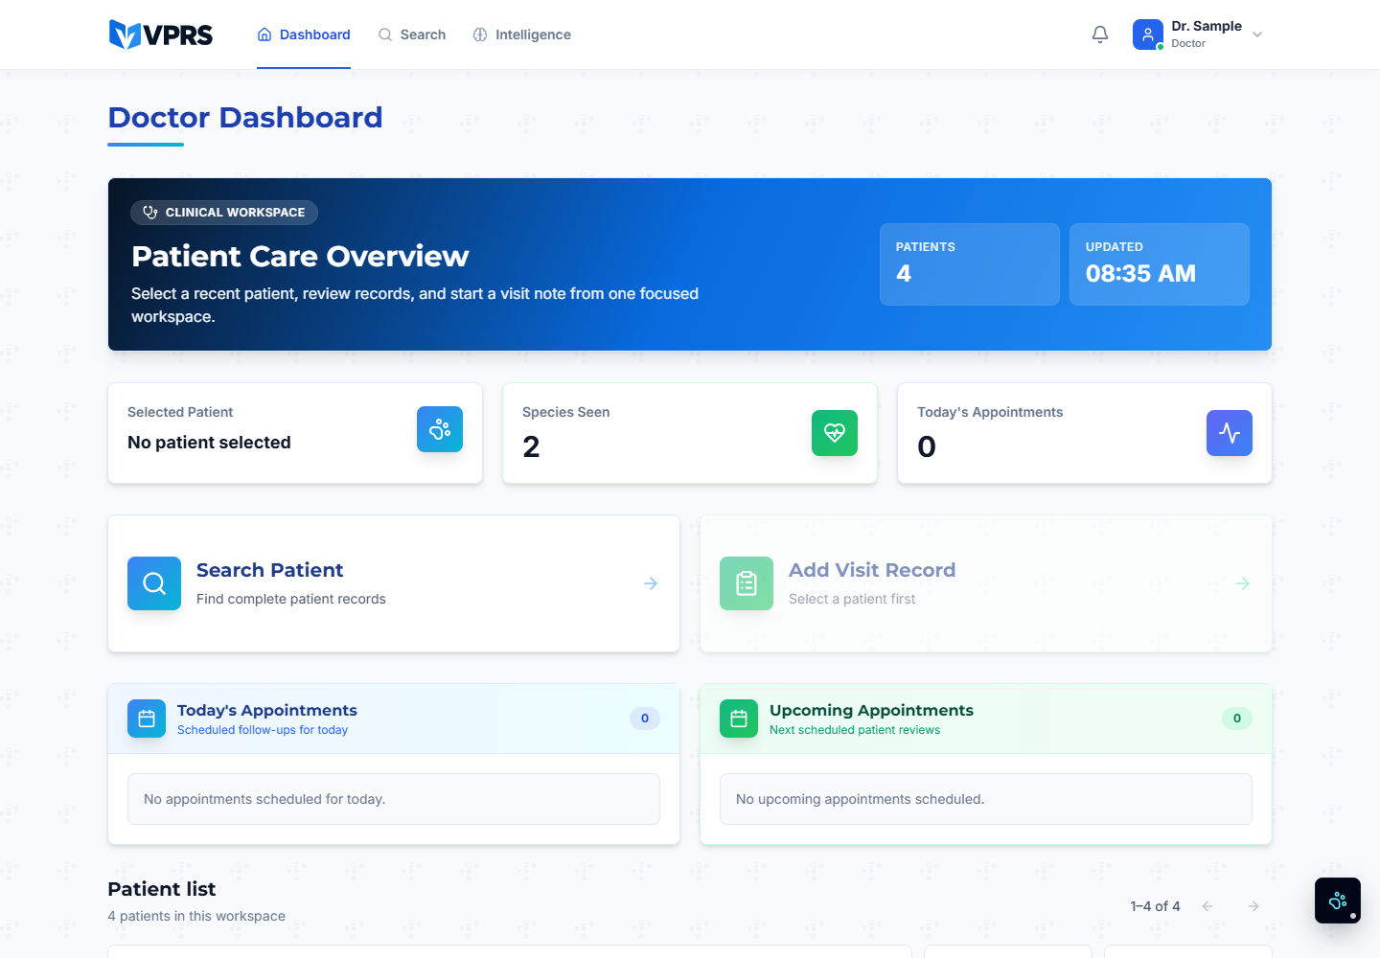Click the clipboard icon on Add Visit Record
The image size is (1380, 958).
[x=747, y=583]
